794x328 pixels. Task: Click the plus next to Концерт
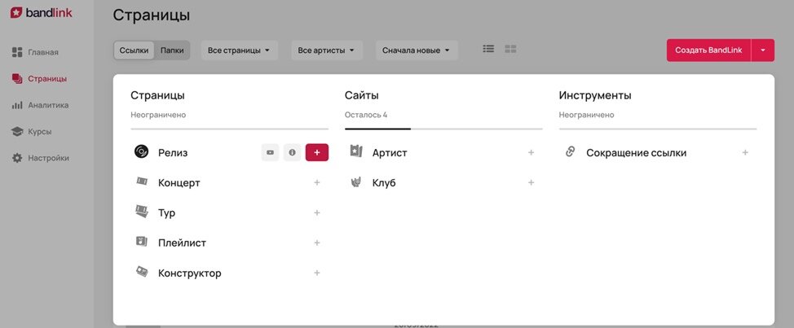pyautogui.click(x=317, y=182)
